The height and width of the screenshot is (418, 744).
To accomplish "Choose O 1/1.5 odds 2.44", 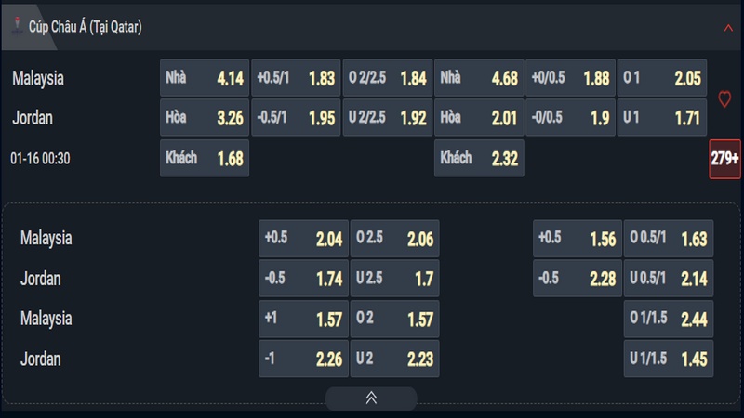I will click(x=668, y=319).
